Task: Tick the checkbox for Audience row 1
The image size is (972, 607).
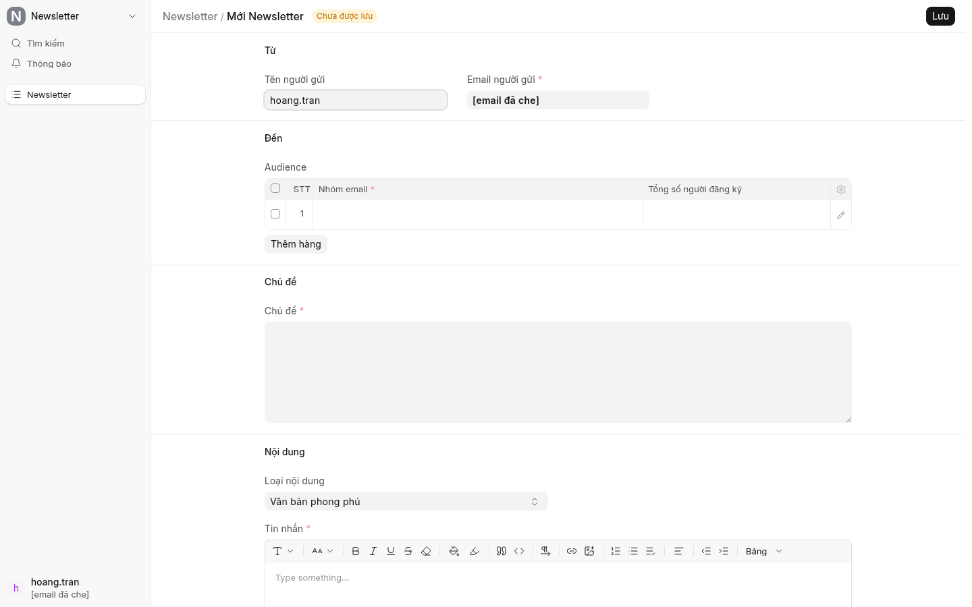Action: tap(275, 214)
